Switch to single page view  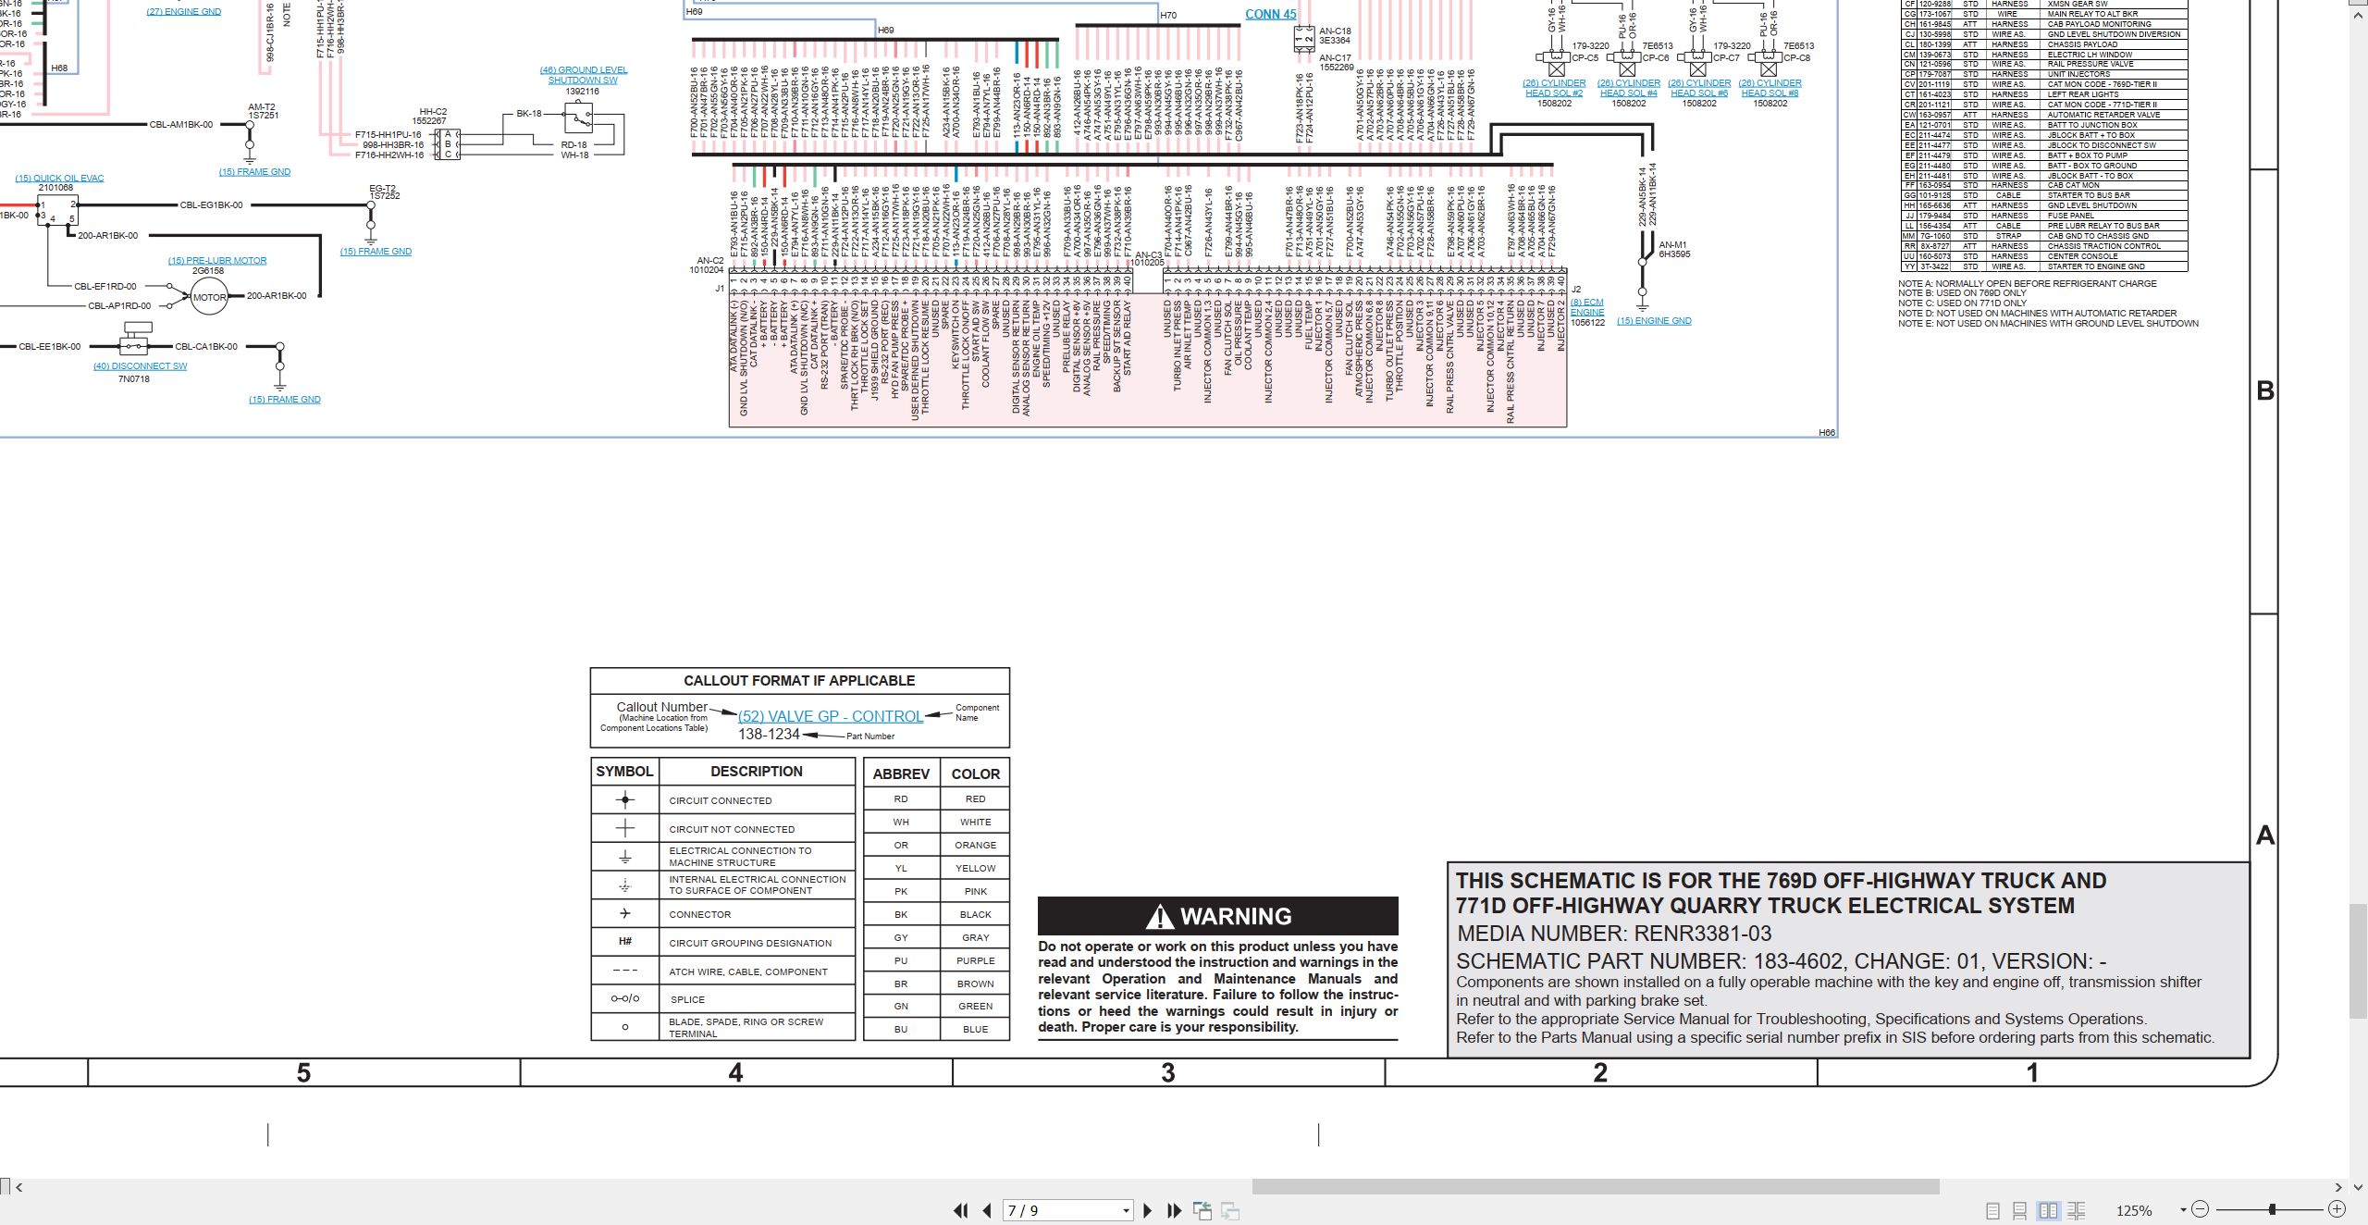tap(1993, 1210)
